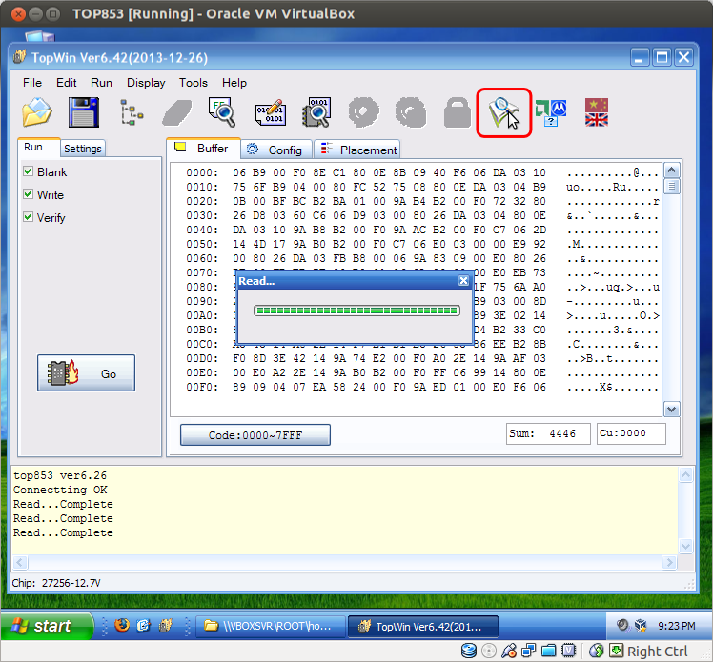Switch to the Placement tab

(357, 150)
